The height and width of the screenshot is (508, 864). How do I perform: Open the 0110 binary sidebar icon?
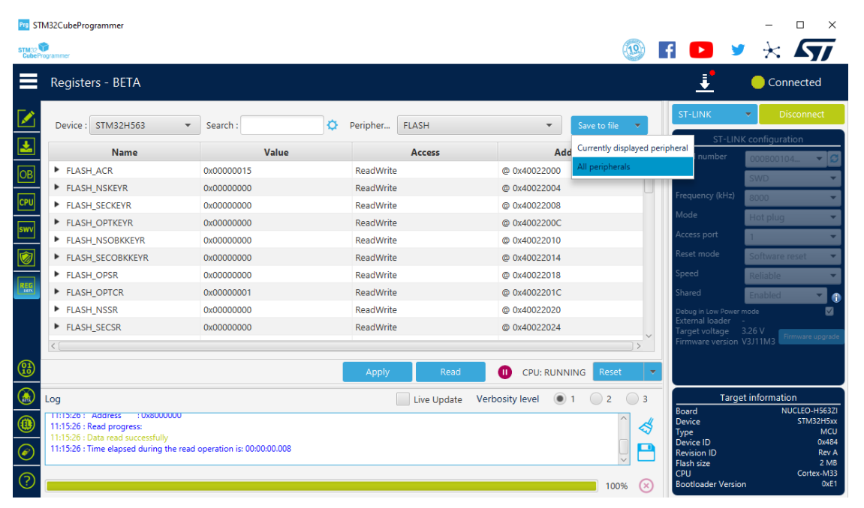pos(26,369)
